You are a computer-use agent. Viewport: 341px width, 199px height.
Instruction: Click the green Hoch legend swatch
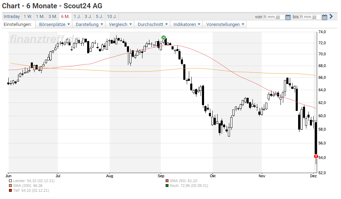(167, 186)
